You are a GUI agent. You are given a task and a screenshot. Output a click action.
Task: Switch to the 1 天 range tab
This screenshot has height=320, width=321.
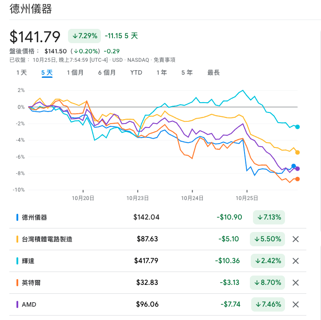click(21, 72)
